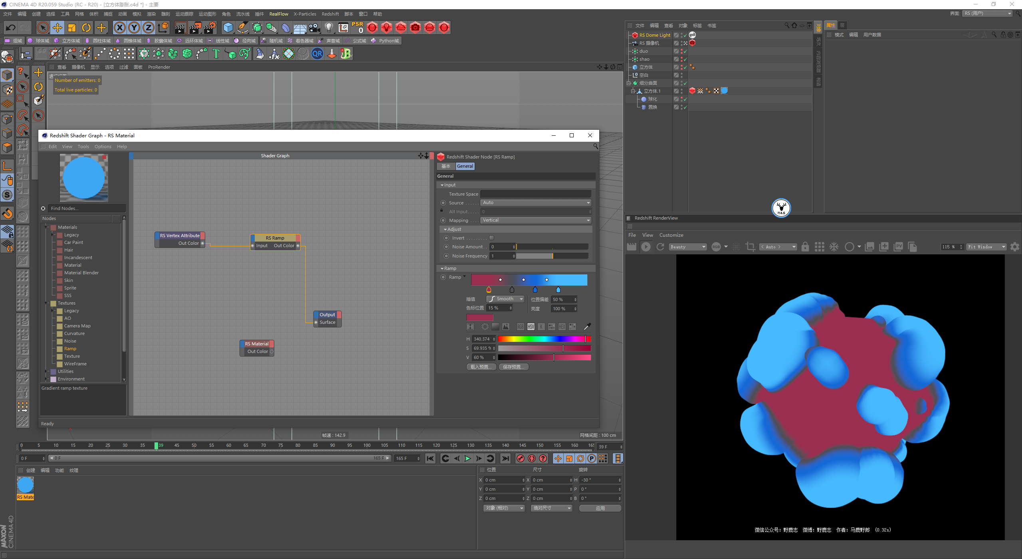Screen dimensions: 1022x559
Task: Select the Rotate tool in top toolbar
Action: (86, 28)
